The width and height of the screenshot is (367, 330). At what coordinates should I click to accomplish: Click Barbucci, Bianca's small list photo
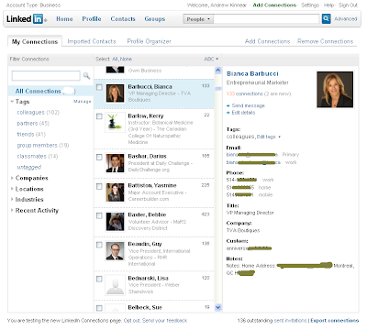pos(115,93)
